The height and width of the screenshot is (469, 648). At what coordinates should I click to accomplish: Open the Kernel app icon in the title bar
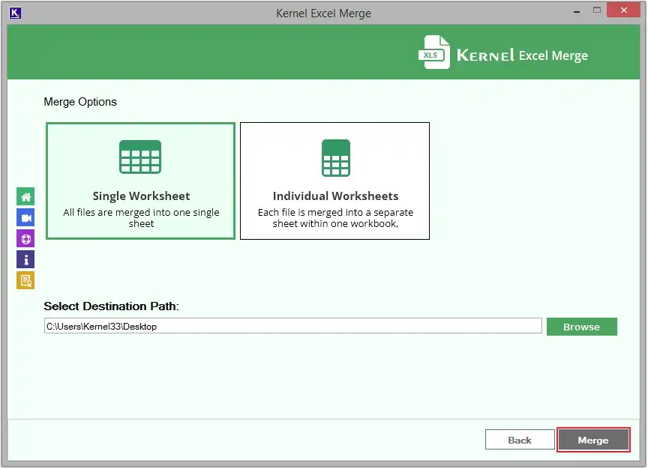16,13
